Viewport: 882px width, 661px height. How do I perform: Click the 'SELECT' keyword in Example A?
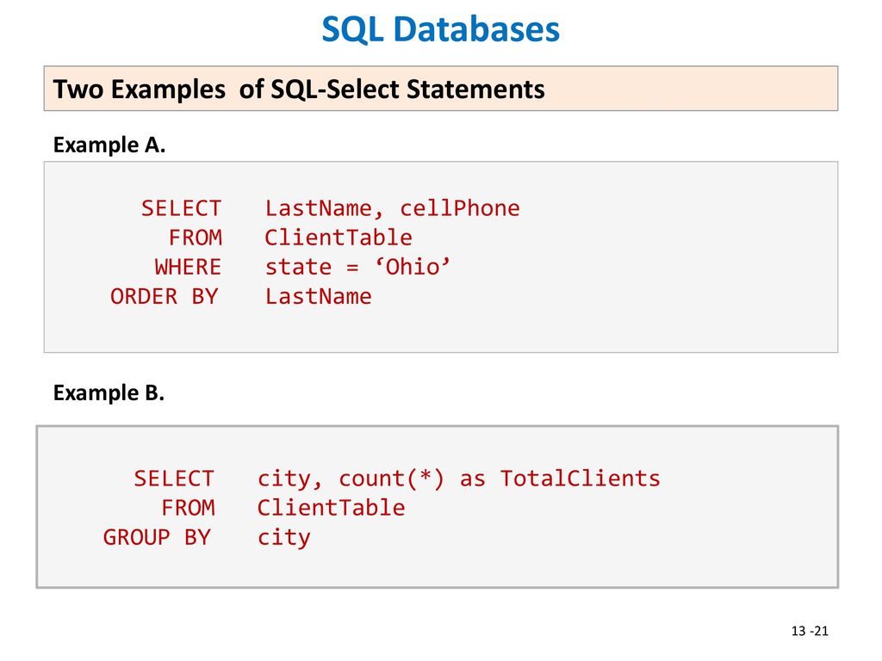tap(181, 208)
